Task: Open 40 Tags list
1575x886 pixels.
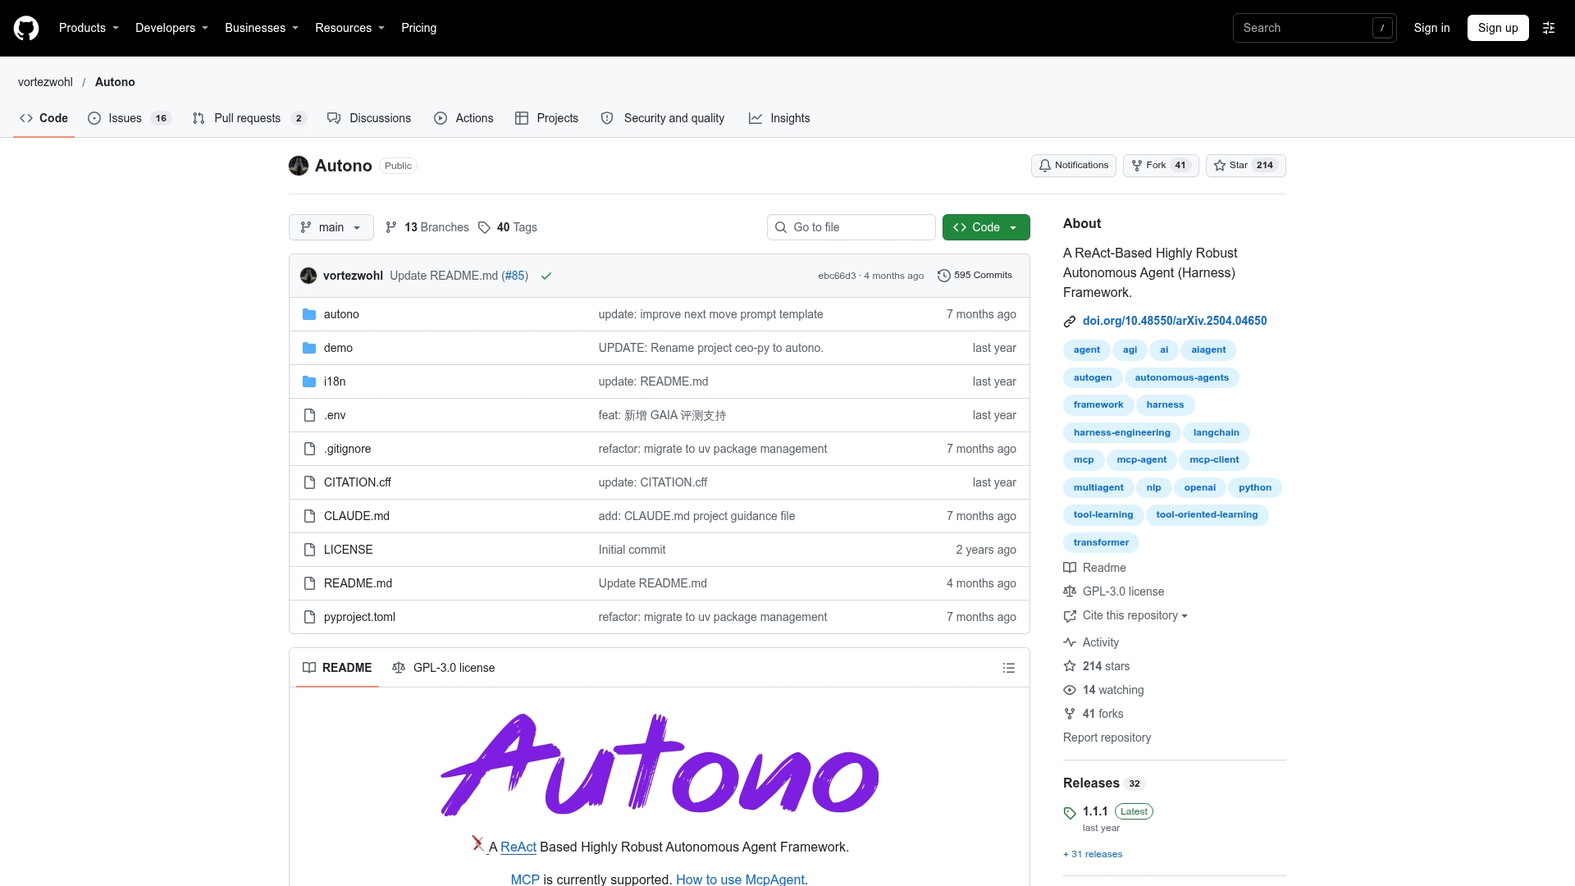Action: pos(508,227)
